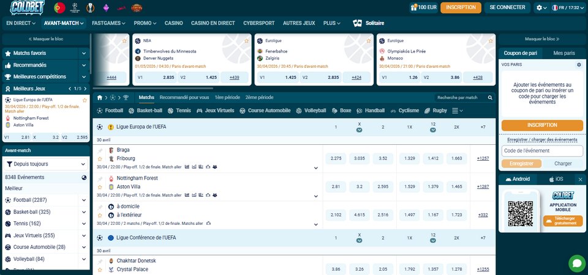Next page arrow in Meilleurs Jeux
The height and width of the screenshot is (275, 588).
[x=85, y=89]
